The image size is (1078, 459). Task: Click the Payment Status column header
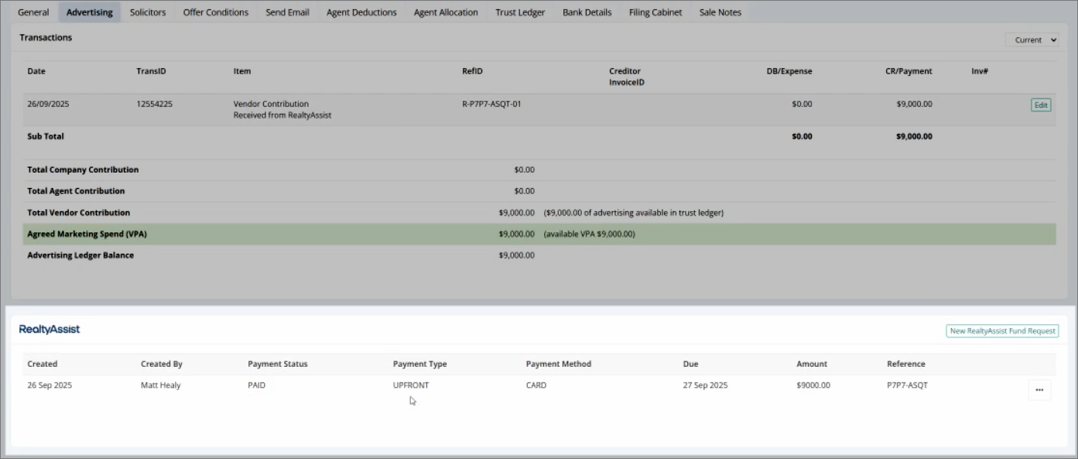[277, 364]
